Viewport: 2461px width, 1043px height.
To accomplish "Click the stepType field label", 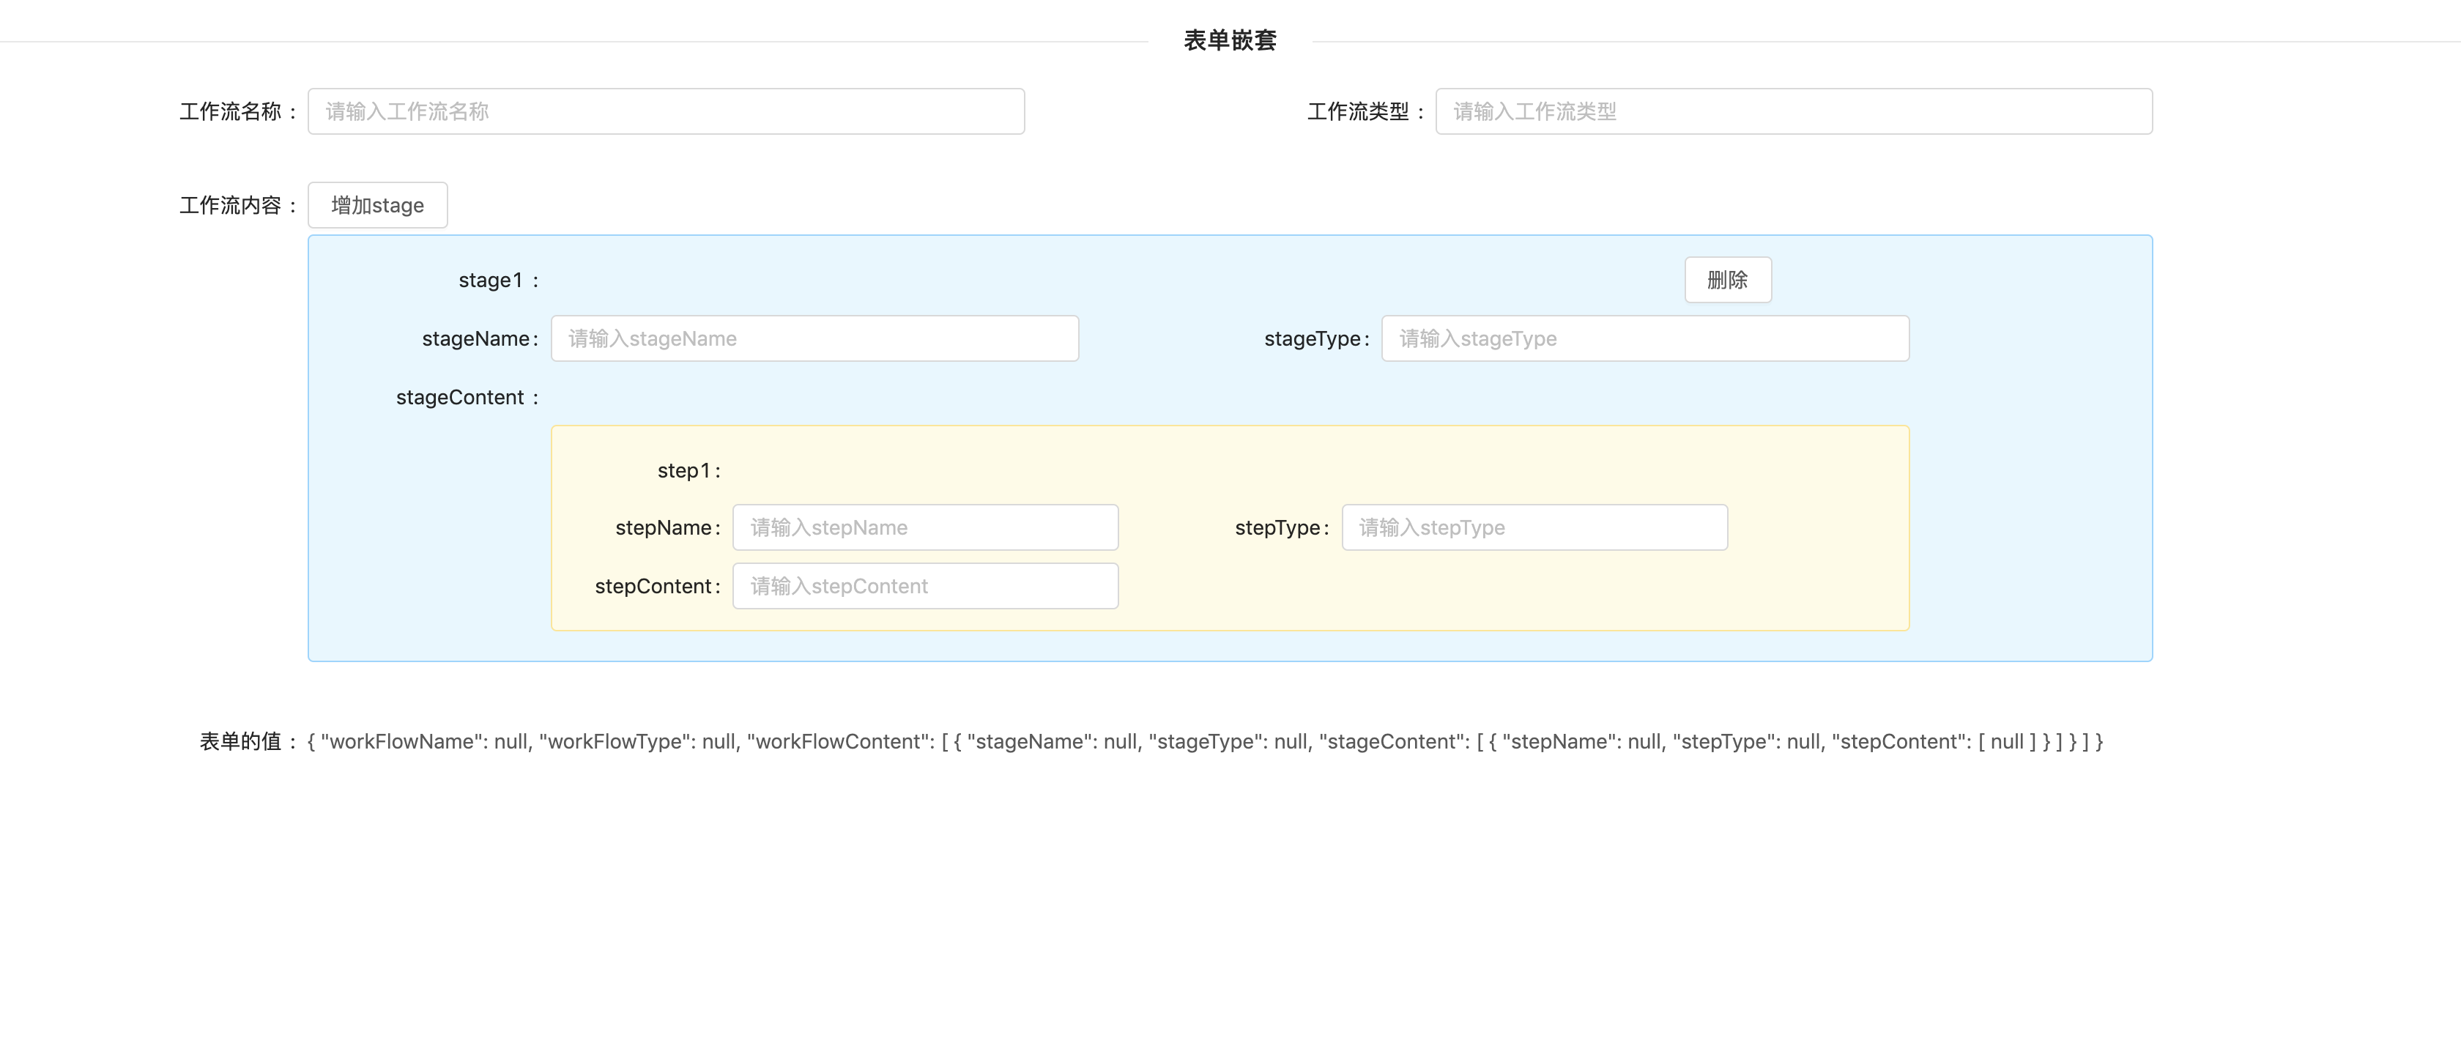I will coord(1277,528).
